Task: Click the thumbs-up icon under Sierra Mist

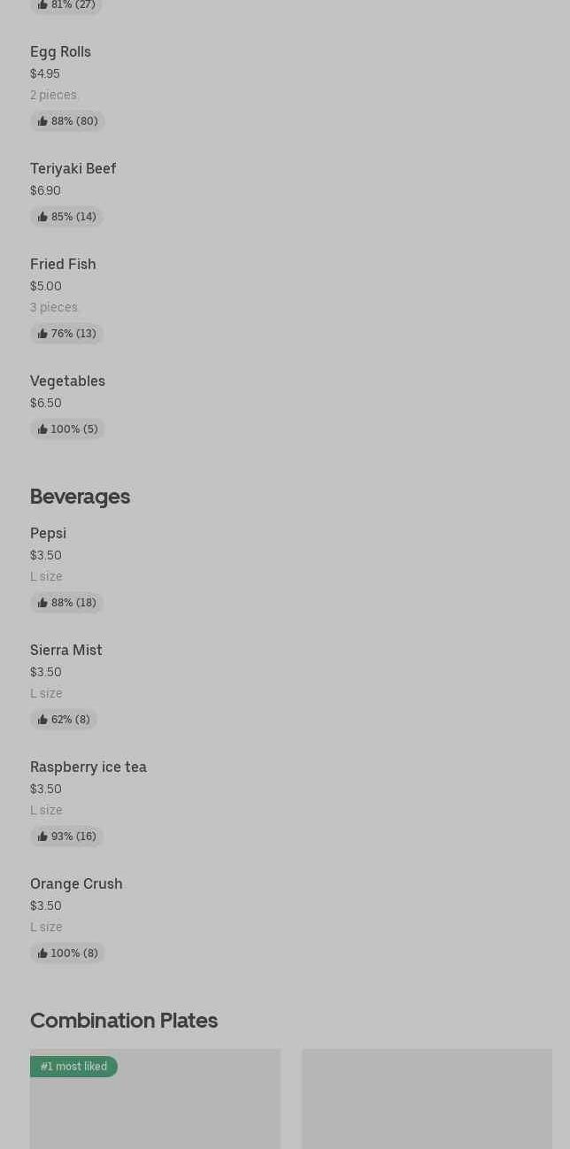Action: (42, 720)
